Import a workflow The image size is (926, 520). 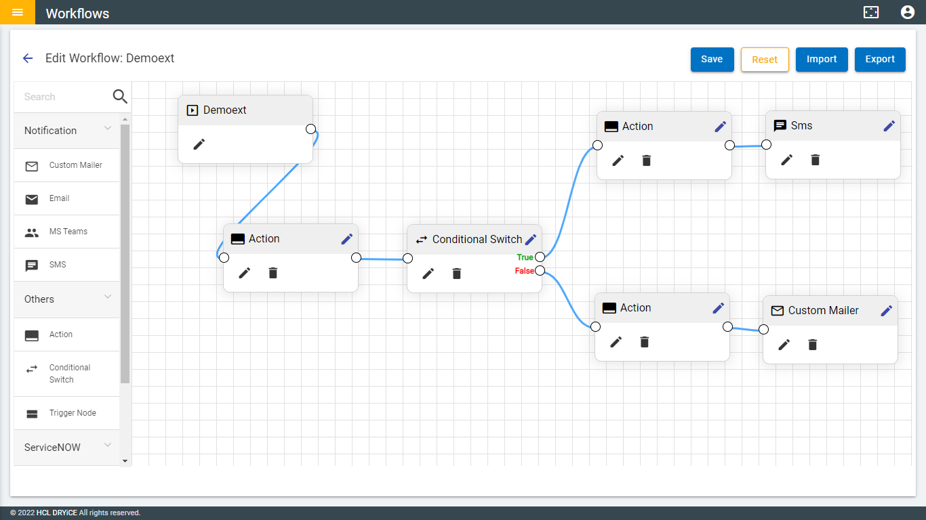coord(822,59)
